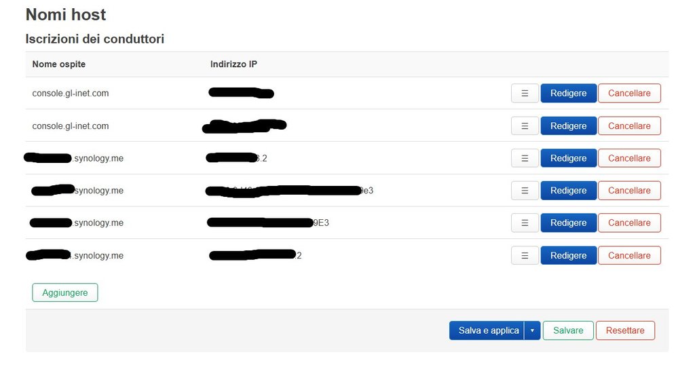Hit Cancellare on the fifth host row

pos(629,223)
